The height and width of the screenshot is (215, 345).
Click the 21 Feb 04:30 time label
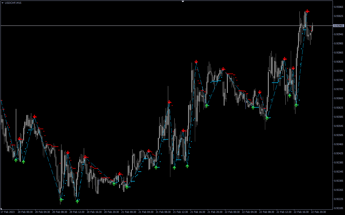[x=146, y=212]
